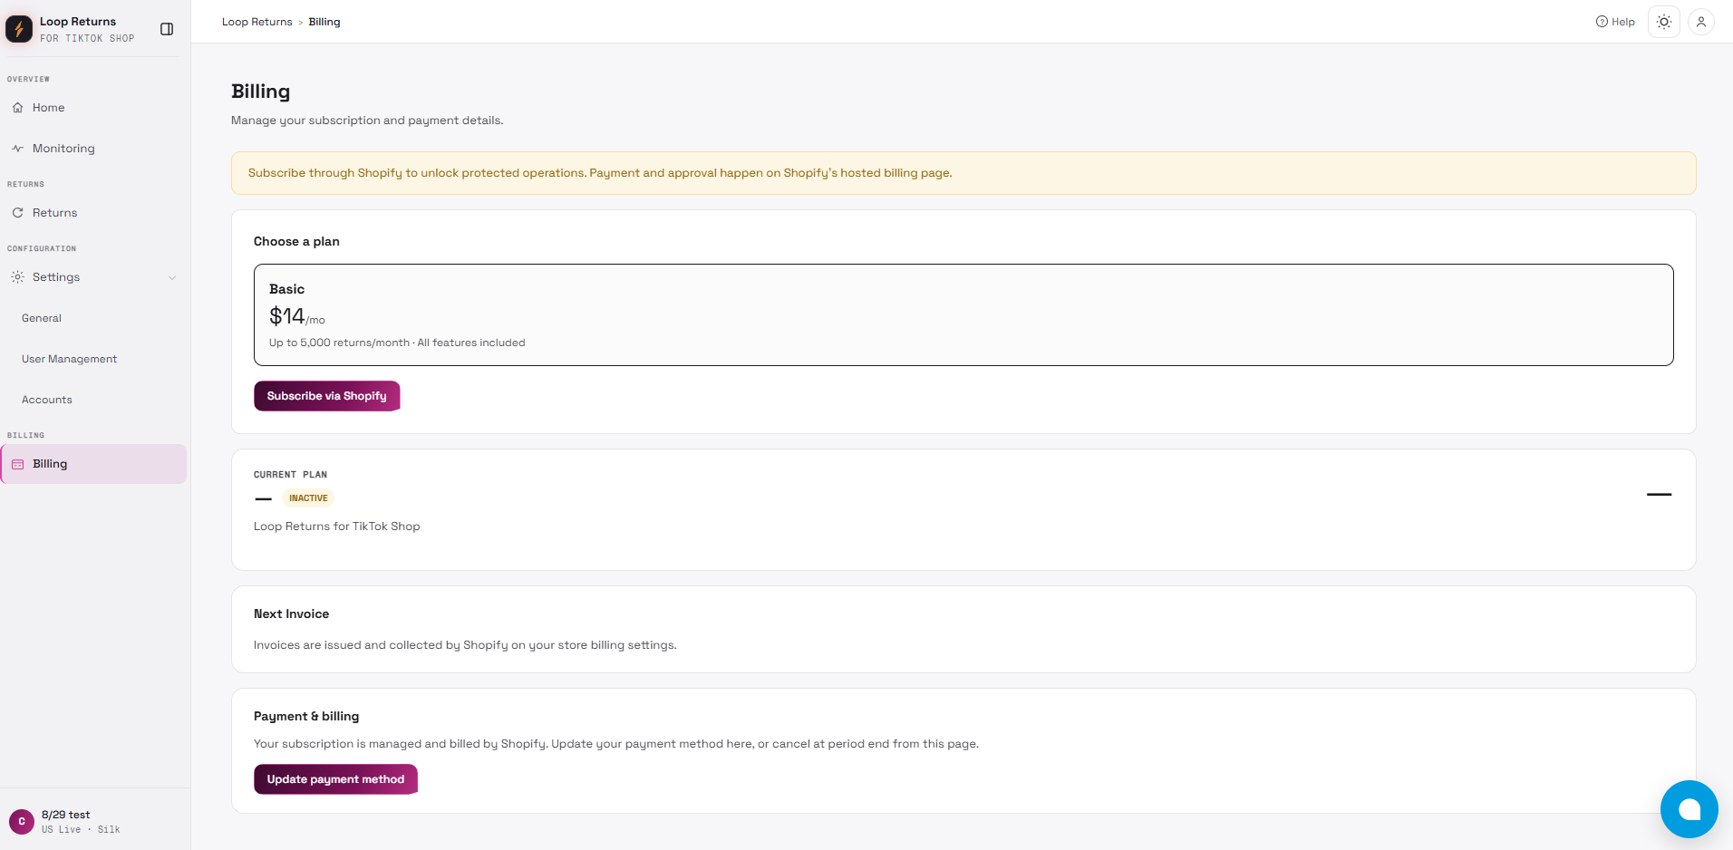Click the yellow Subscribe through Shopify banner
This screenshot has height=850, width=1733.
963,173
